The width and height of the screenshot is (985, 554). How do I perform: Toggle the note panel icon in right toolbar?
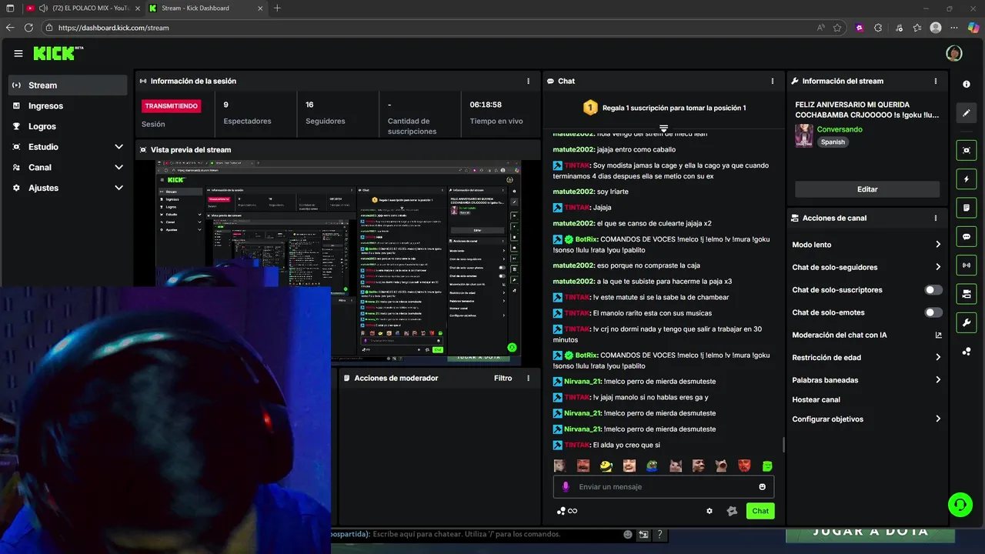pyautogui.click(x=967, y=208)
